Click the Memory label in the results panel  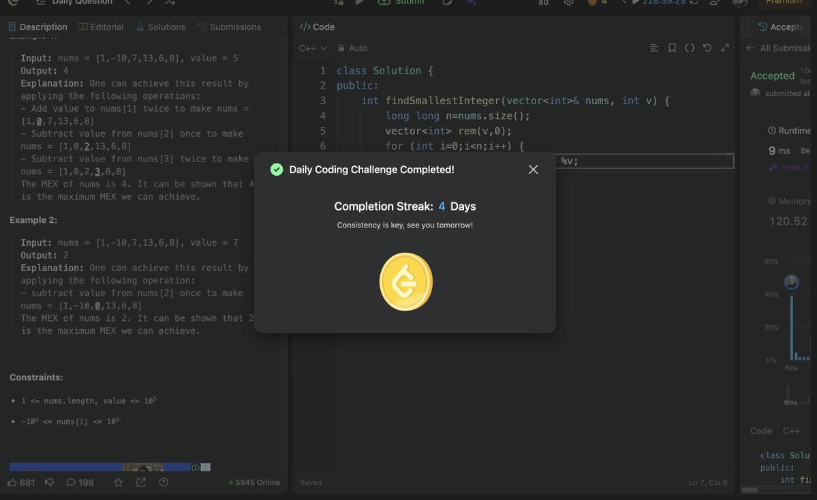789,201
